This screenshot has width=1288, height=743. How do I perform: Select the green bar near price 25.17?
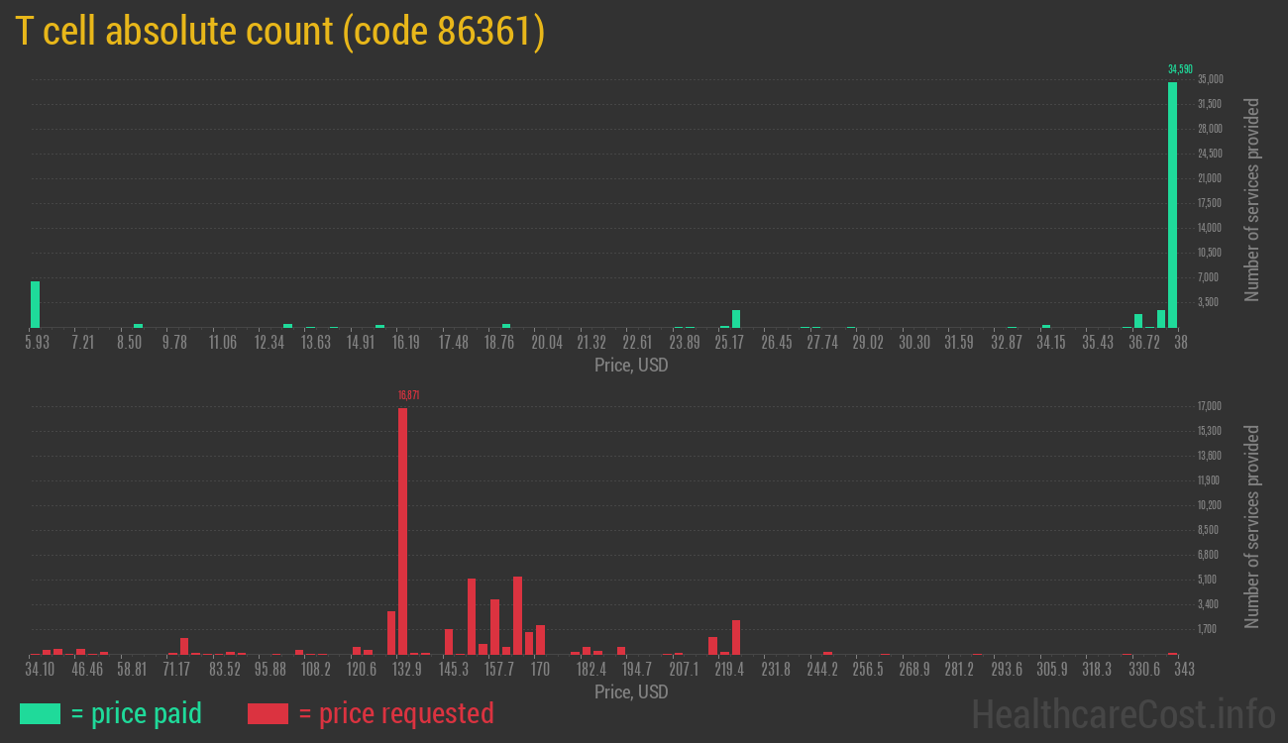pos(735,319)
